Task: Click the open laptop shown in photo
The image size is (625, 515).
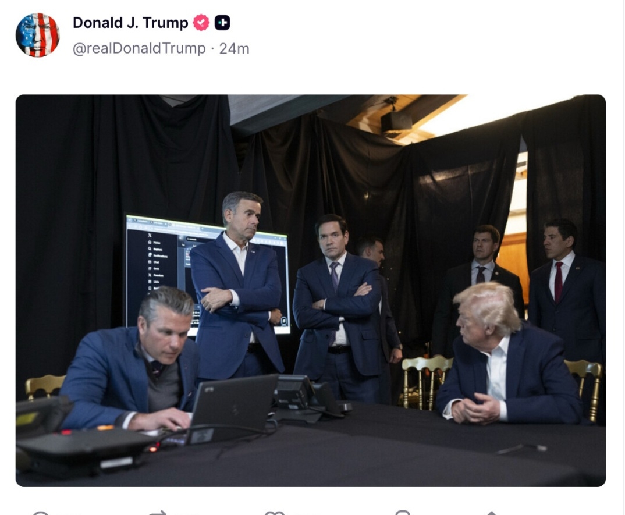Action: 233,407
